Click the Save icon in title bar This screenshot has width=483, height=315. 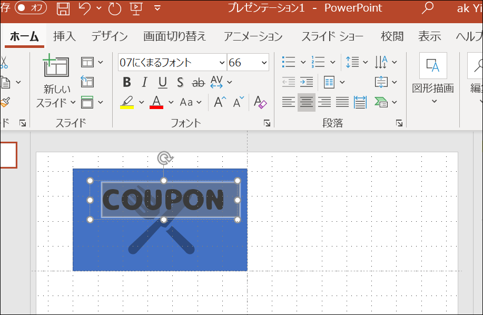[x=63, y=8]
